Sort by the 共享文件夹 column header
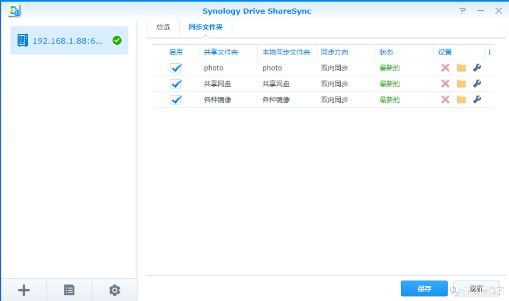 pyautogui.click(x=228, y=52)
